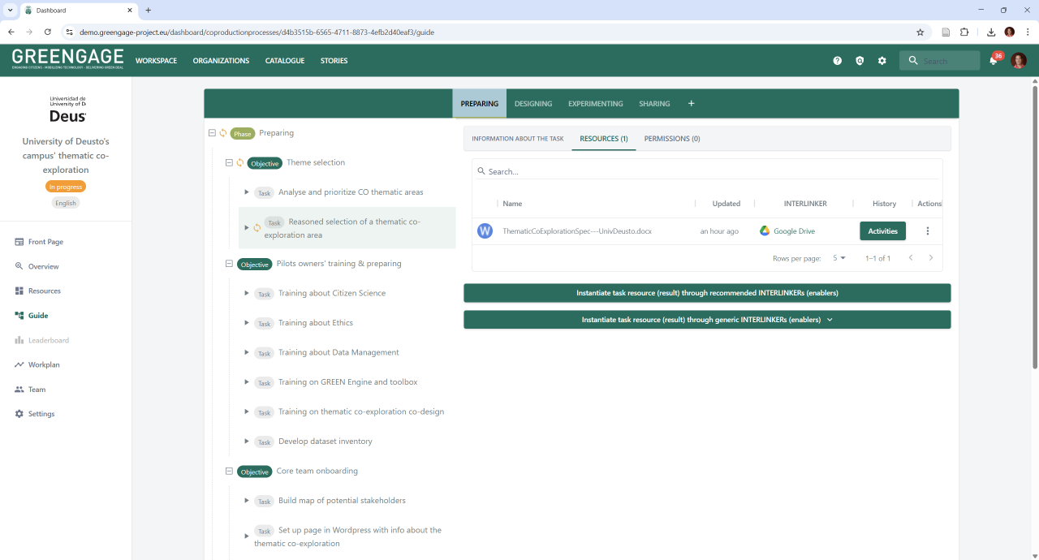The height and width of the screenshot is (560, 1039).
Task: Instantiate resource through recommended INTERLINKERs
Action: [707, 293]
